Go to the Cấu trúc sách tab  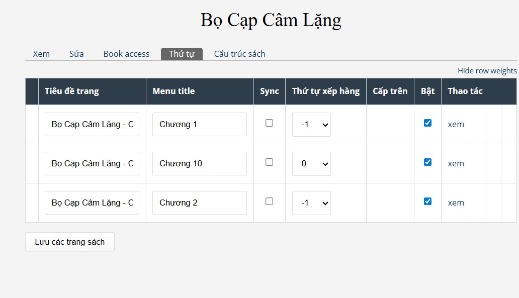240,54
